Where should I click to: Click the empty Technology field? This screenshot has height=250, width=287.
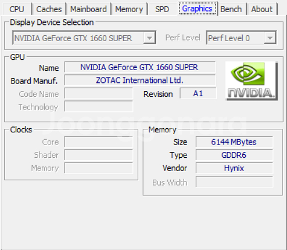coord(99,106)
